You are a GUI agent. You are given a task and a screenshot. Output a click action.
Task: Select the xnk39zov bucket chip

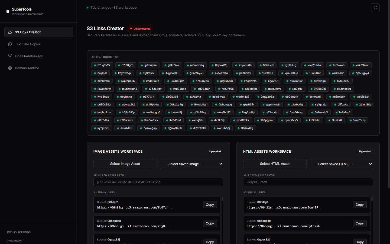(x=360, y=65)
